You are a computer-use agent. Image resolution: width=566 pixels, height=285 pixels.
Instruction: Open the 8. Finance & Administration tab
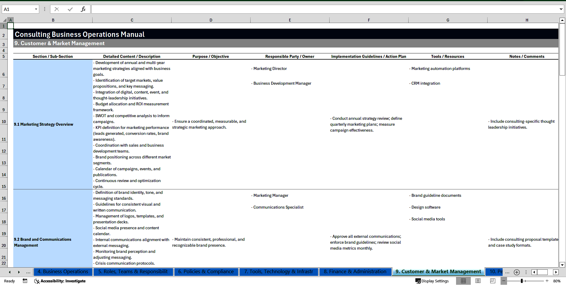355,272
